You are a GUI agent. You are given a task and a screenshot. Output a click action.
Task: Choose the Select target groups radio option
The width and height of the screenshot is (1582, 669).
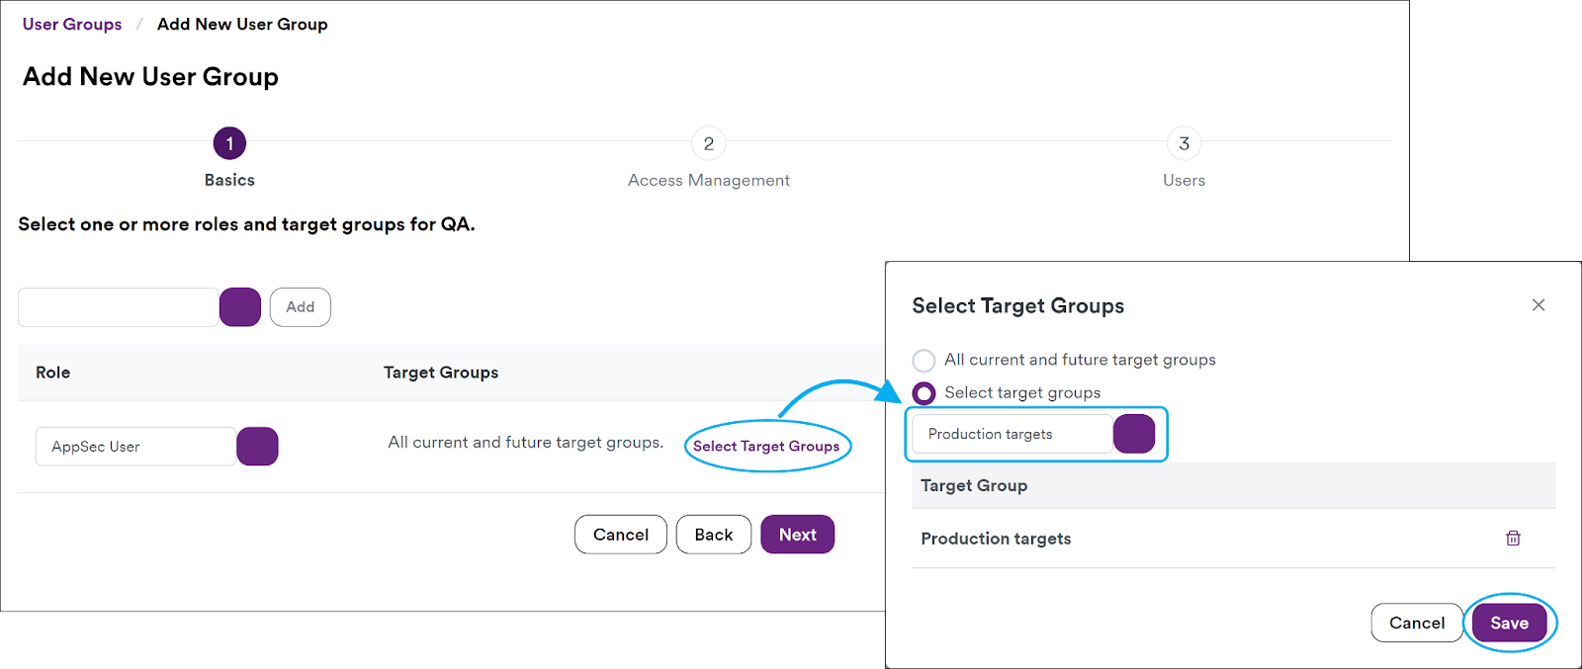coord(923,393)
